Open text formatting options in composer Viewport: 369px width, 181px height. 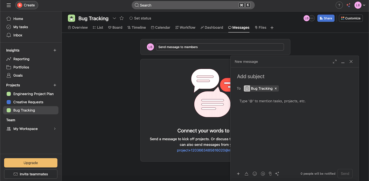(x=246, y=174)
